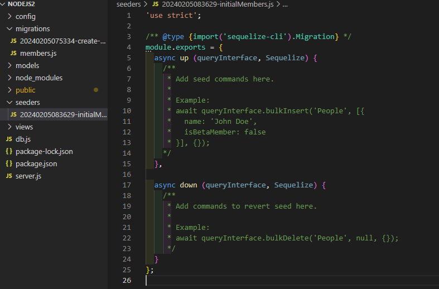
Task: Open the 20240205075334-create migration file
Action: coord(62,41)
